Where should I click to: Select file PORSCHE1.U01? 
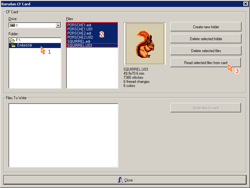[x=92, y=29]
